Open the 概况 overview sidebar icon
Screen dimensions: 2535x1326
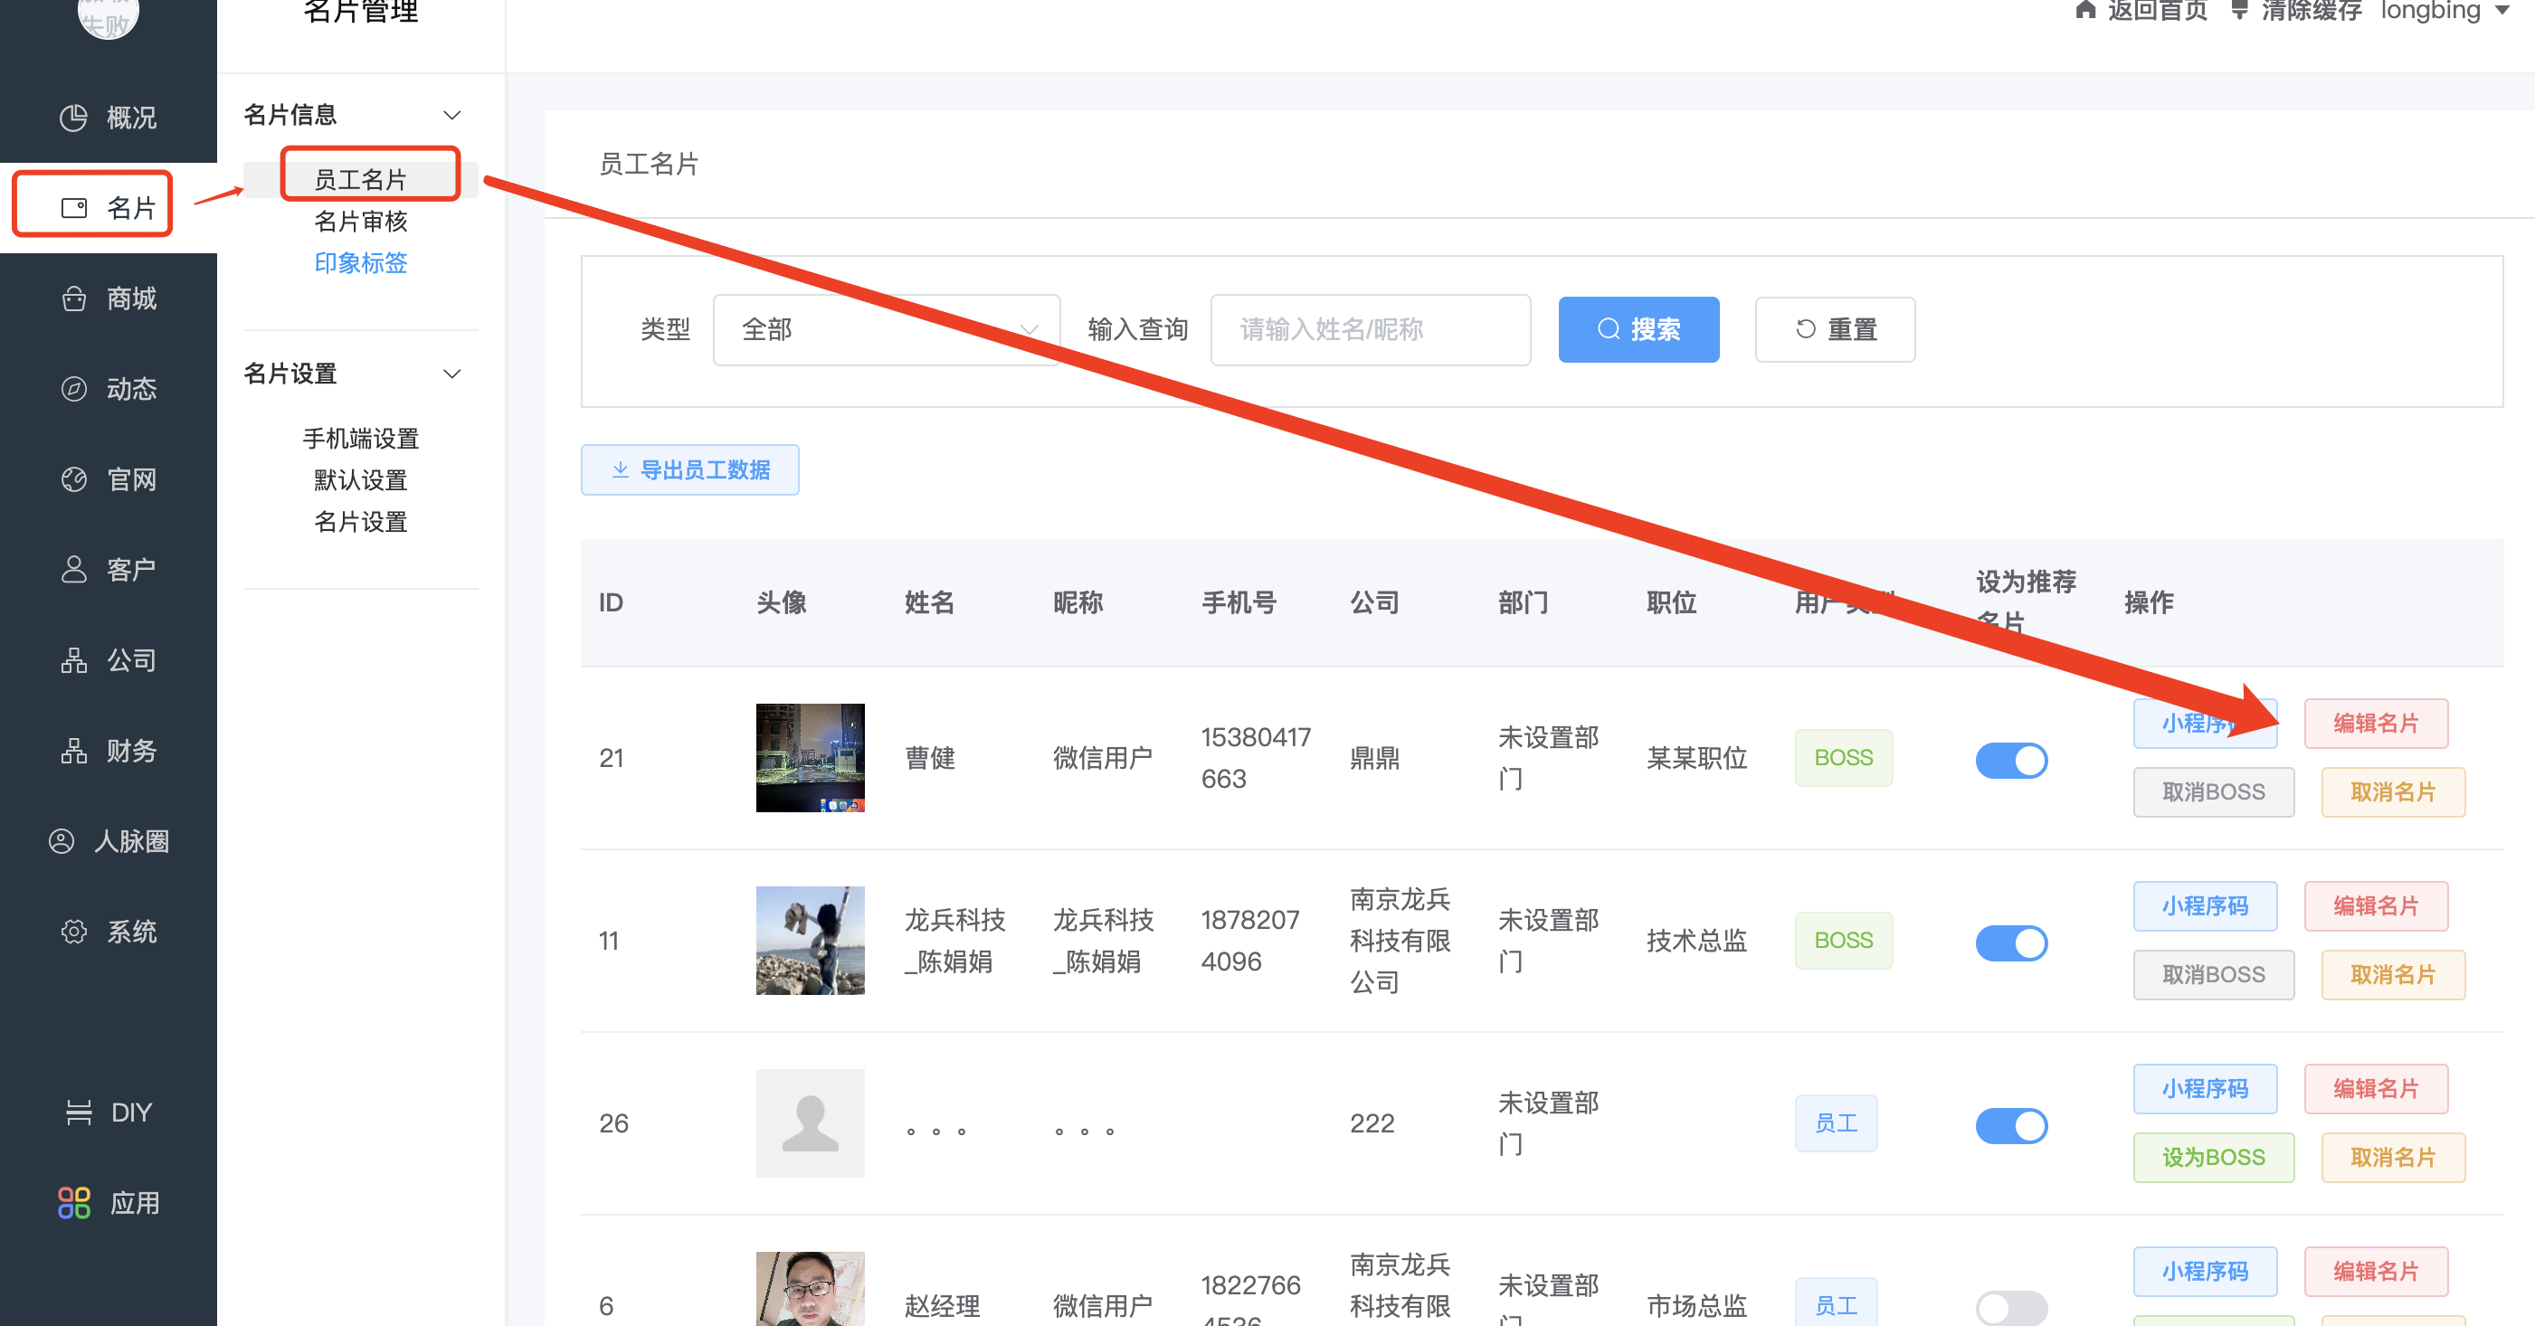coord(74,118)
